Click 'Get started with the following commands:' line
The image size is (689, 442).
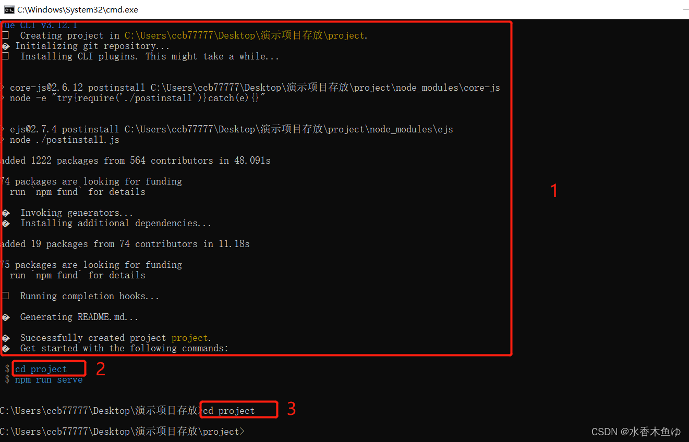point(115,348)
